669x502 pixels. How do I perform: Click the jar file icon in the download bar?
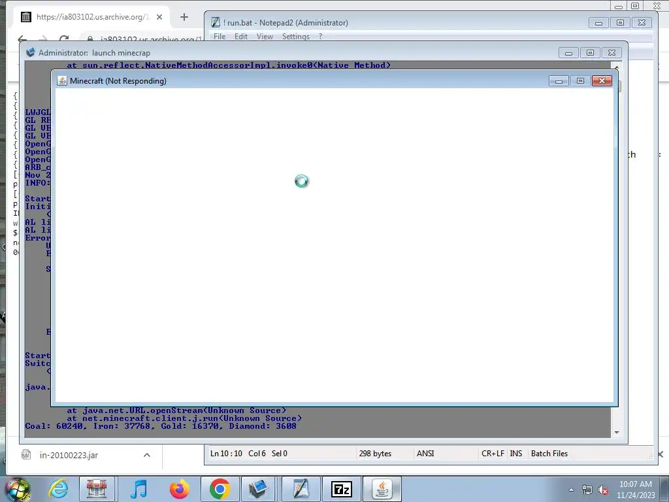click(26, 455)
